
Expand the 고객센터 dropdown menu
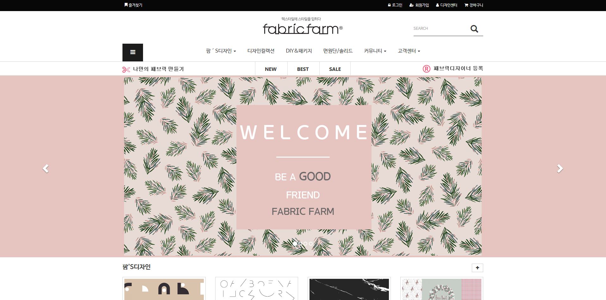pos(409,51)
